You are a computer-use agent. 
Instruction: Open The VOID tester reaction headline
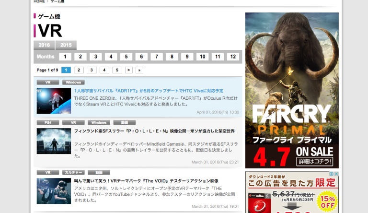146,181
